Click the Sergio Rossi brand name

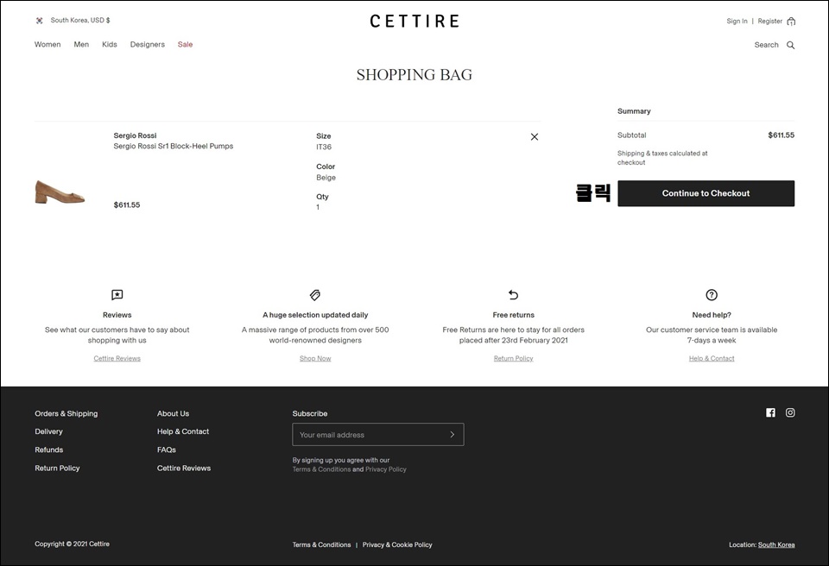[135, 135]
